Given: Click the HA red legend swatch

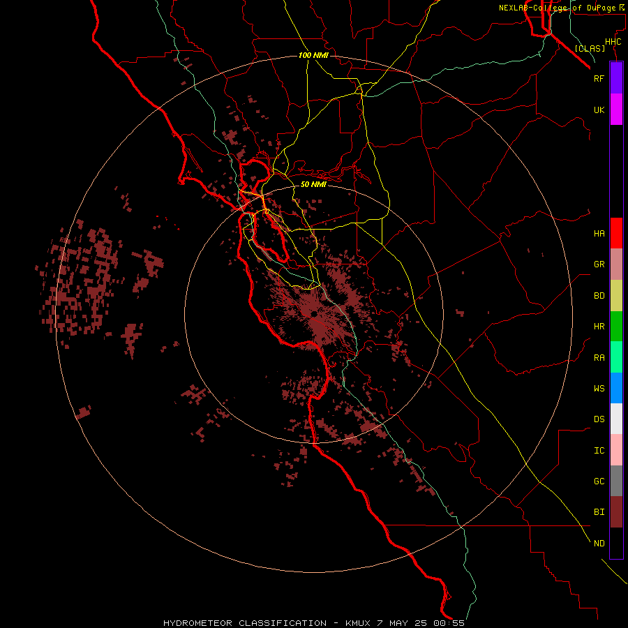Looking at the screenshot, I should tap(616, 233).
